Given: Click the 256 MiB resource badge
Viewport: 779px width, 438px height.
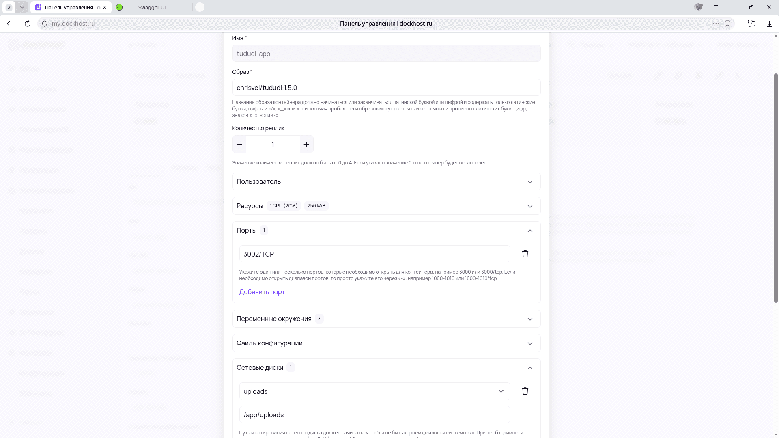Looking at the screenshot, I should (316, 206).
